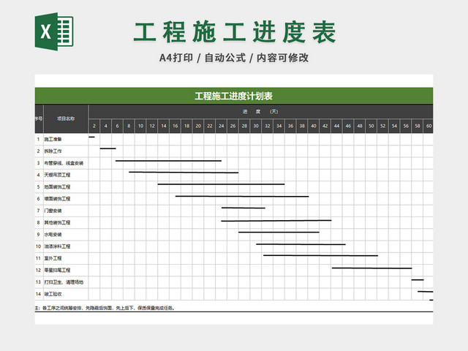Click day 20 in the timeline header
This screenshot has width=468, height=351.
click(198, 126)
